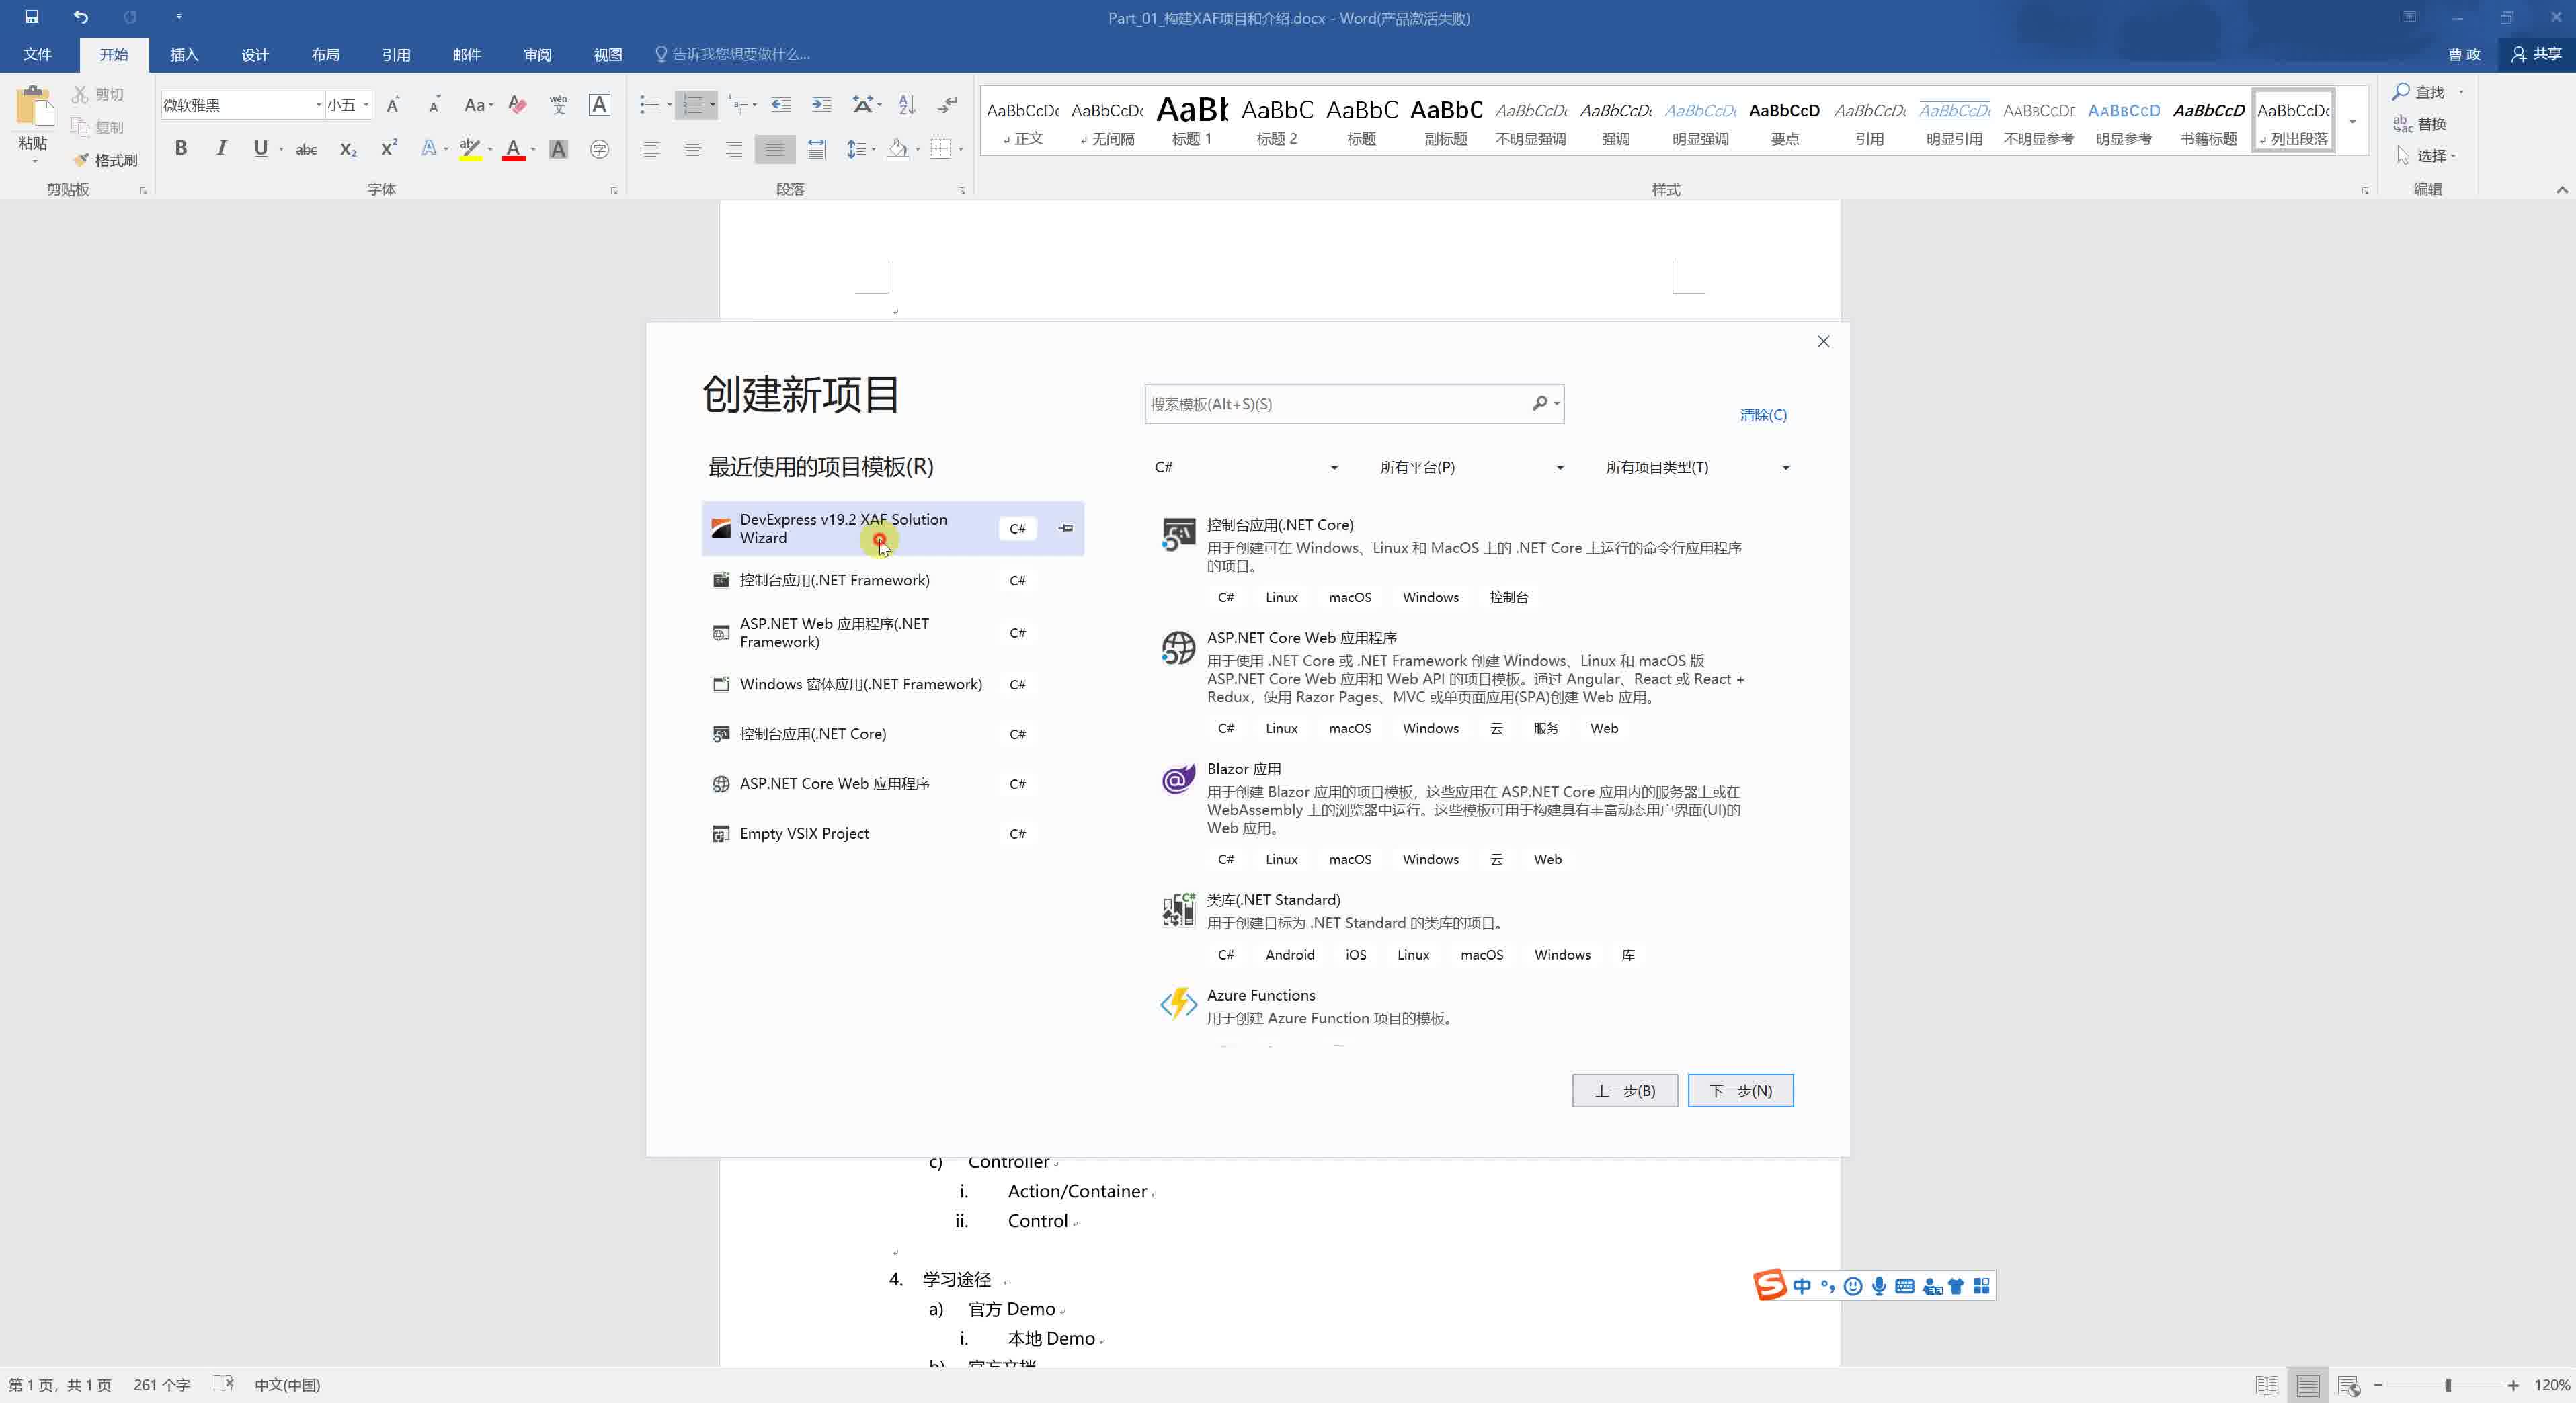The height and width of the screenshot is (1403, 2576).
Task: Increase font size with grow font icon
Action: (393, 105)
